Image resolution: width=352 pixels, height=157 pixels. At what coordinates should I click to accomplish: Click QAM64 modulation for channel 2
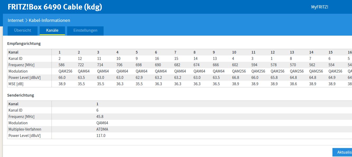pos(84,71)
